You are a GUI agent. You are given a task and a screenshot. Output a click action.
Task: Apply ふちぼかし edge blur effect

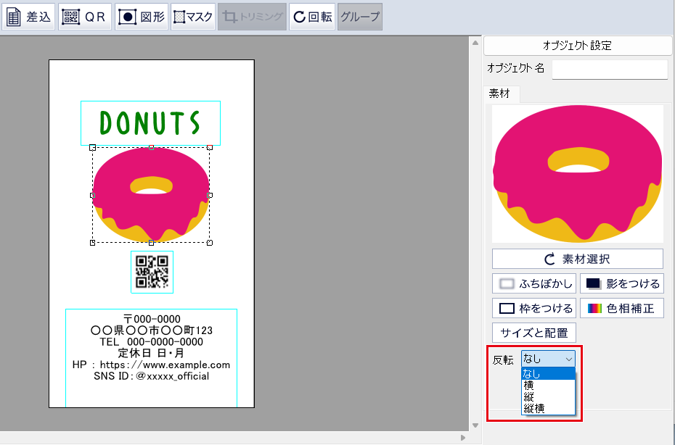(x=534, y=284)
